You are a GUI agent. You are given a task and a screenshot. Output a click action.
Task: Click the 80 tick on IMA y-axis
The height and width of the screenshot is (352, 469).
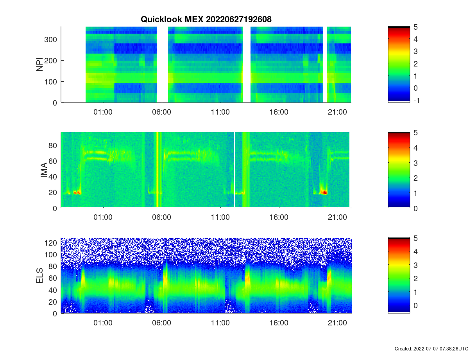[54, 145]
